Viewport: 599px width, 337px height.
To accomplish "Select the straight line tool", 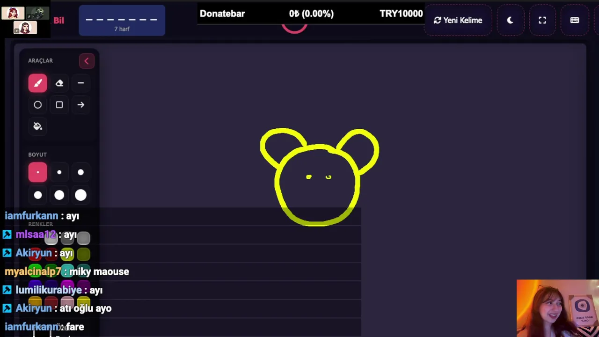I will 81,83.
